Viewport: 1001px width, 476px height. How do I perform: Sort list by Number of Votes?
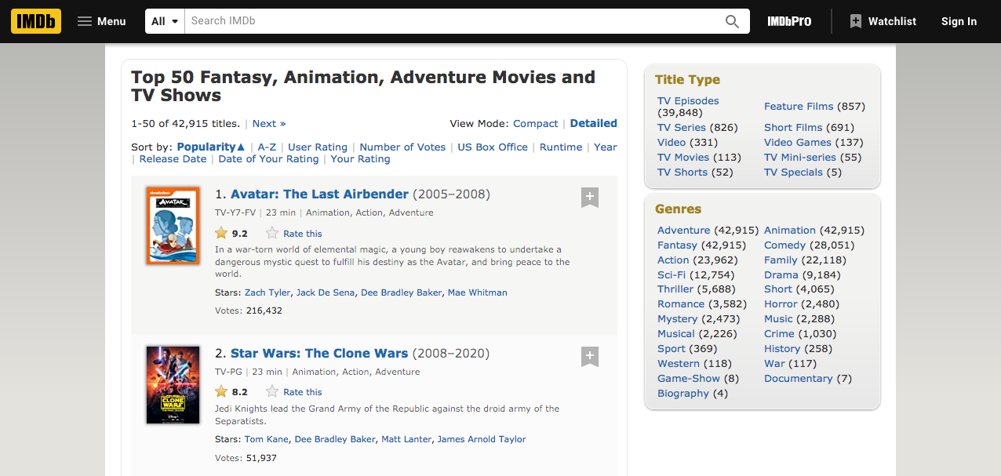[402, 147]
